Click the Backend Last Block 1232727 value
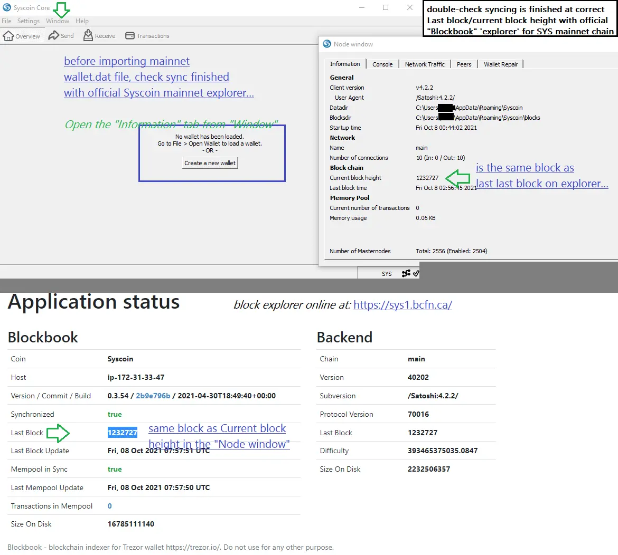Viewport: 618px width, 555px height. point(423,433)
